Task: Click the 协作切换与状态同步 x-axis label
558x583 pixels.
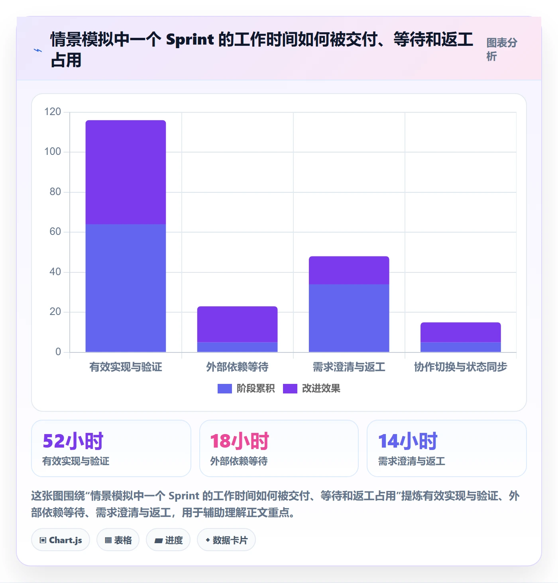Action: [x=460, y=367]
